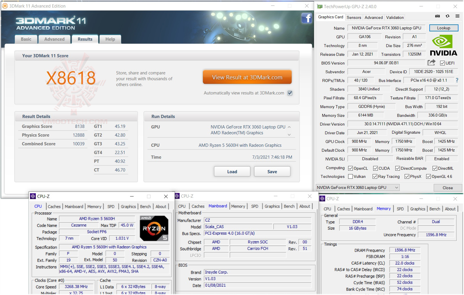Click the X8618 score in 3DMark 11

[x=71, y=78]
